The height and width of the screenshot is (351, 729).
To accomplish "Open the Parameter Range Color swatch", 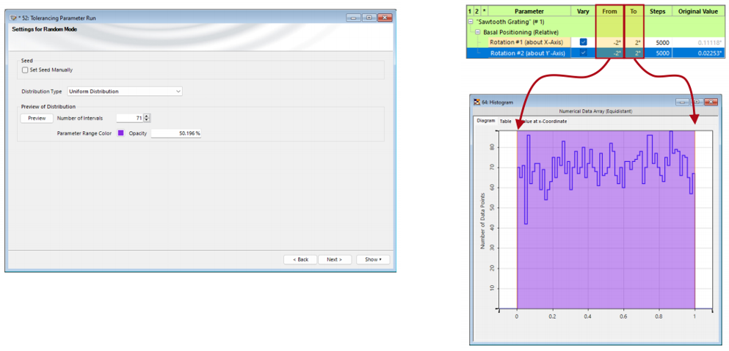I will point(121,133).
